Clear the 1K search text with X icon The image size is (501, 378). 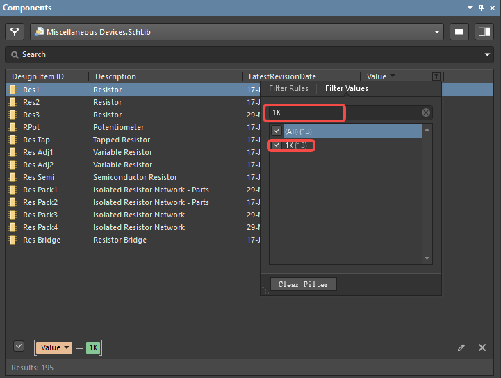[426, 113]
